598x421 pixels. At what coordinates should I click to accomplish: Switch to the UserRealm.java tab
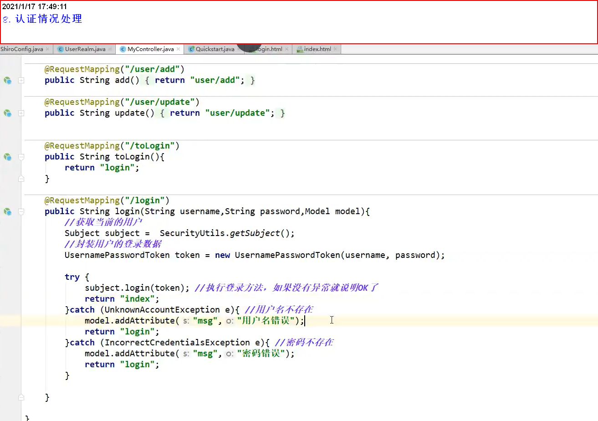point(85,49)
